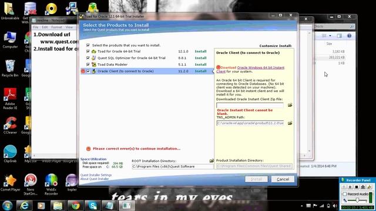
Task: Toggle 'Select the products that you want' checkbox
Action: coord(88,45)
